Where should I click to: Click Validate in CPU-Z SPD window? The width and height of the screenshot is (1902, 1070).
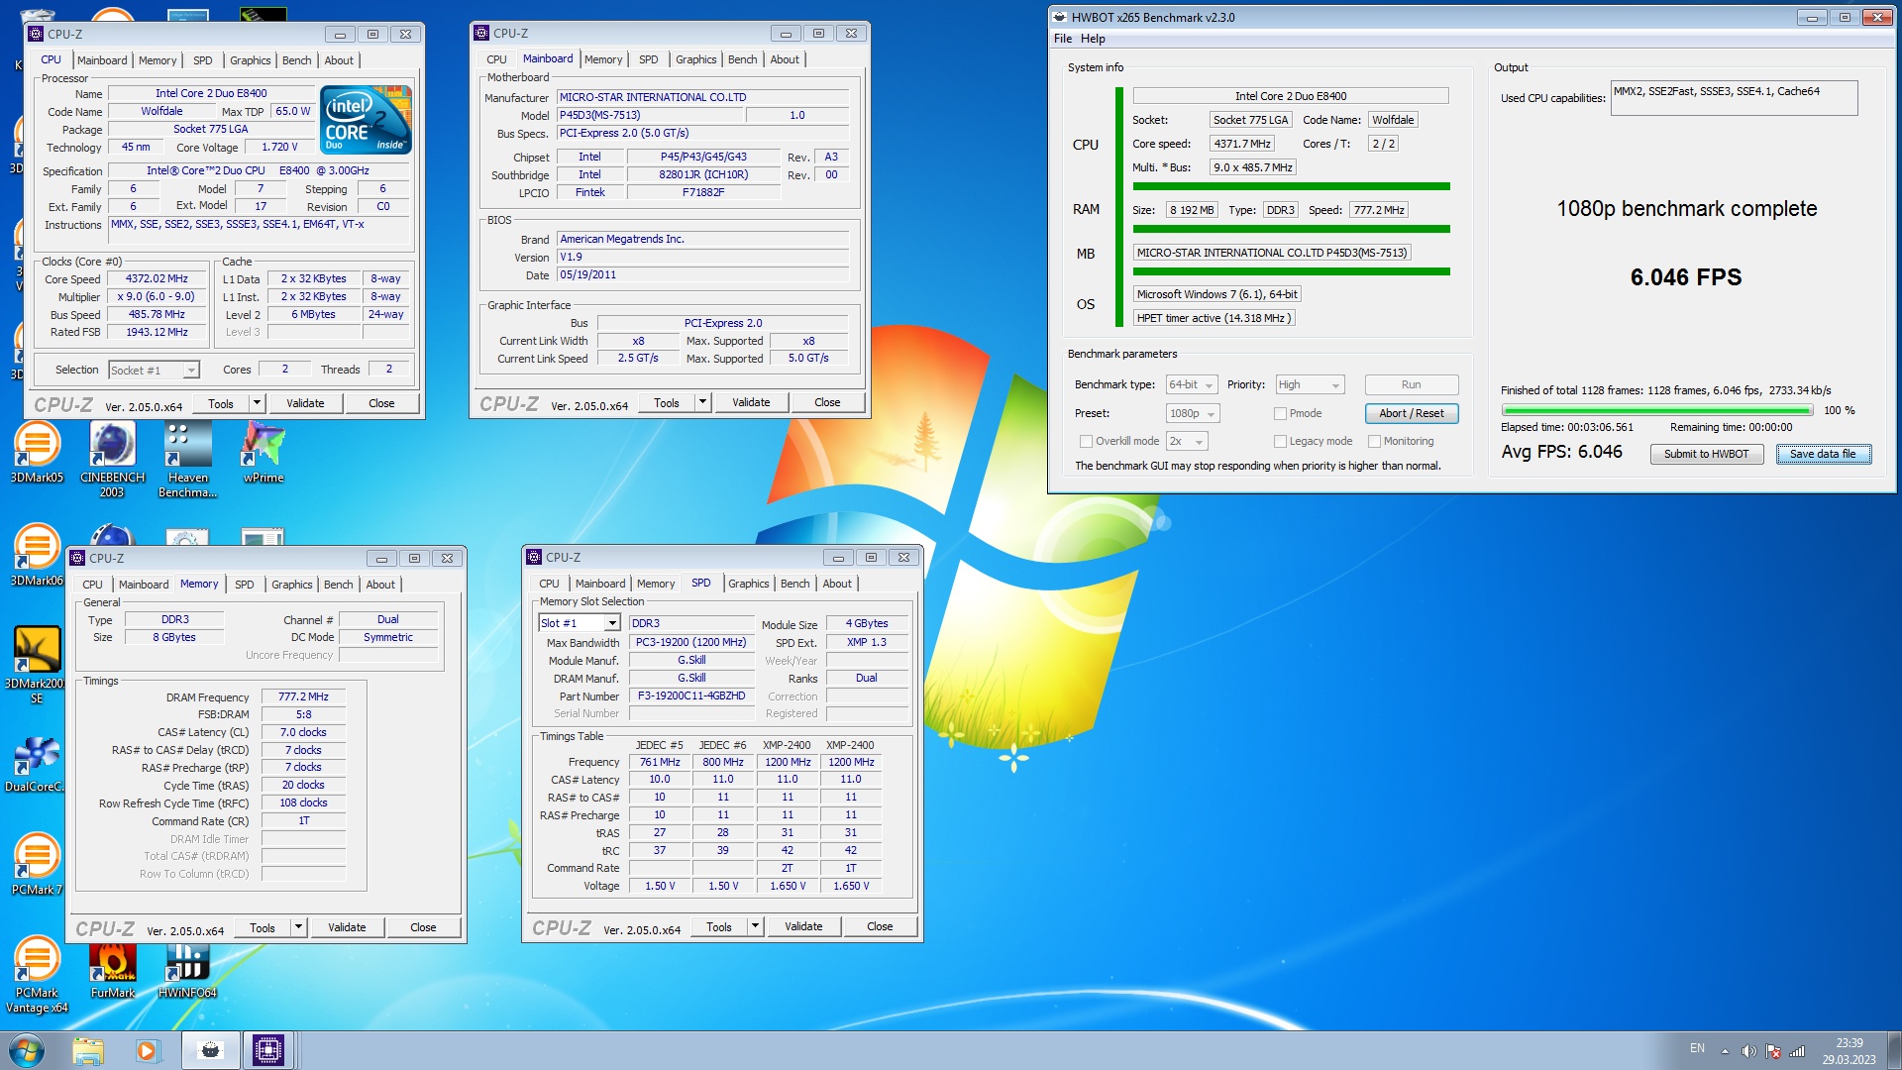[x=803, y=926]
